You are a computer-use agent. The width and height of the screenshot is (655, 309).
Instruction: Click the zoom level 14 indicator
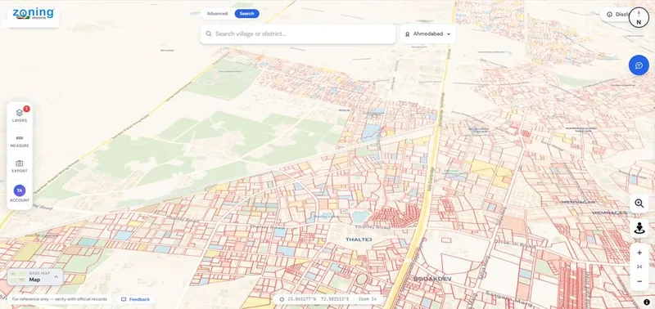(639, 266)
